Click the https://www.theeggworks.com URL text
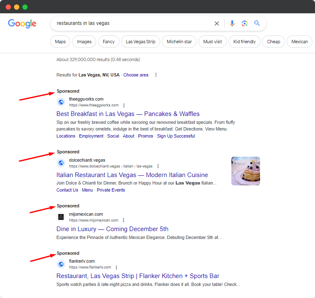Image resolution: width=315 pixels, height=298 pixels. (x=94, y=105)
